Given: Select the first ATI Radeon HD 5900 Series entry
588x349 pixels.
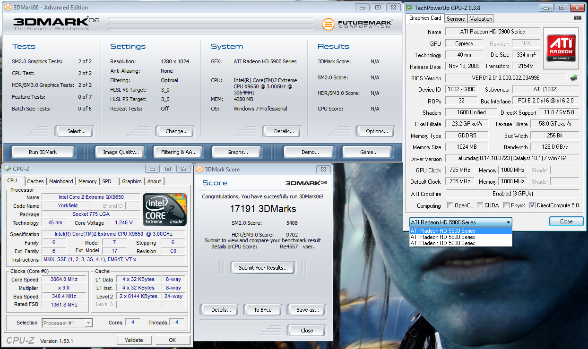Looking at the screenshot, I should pos(461,231).
